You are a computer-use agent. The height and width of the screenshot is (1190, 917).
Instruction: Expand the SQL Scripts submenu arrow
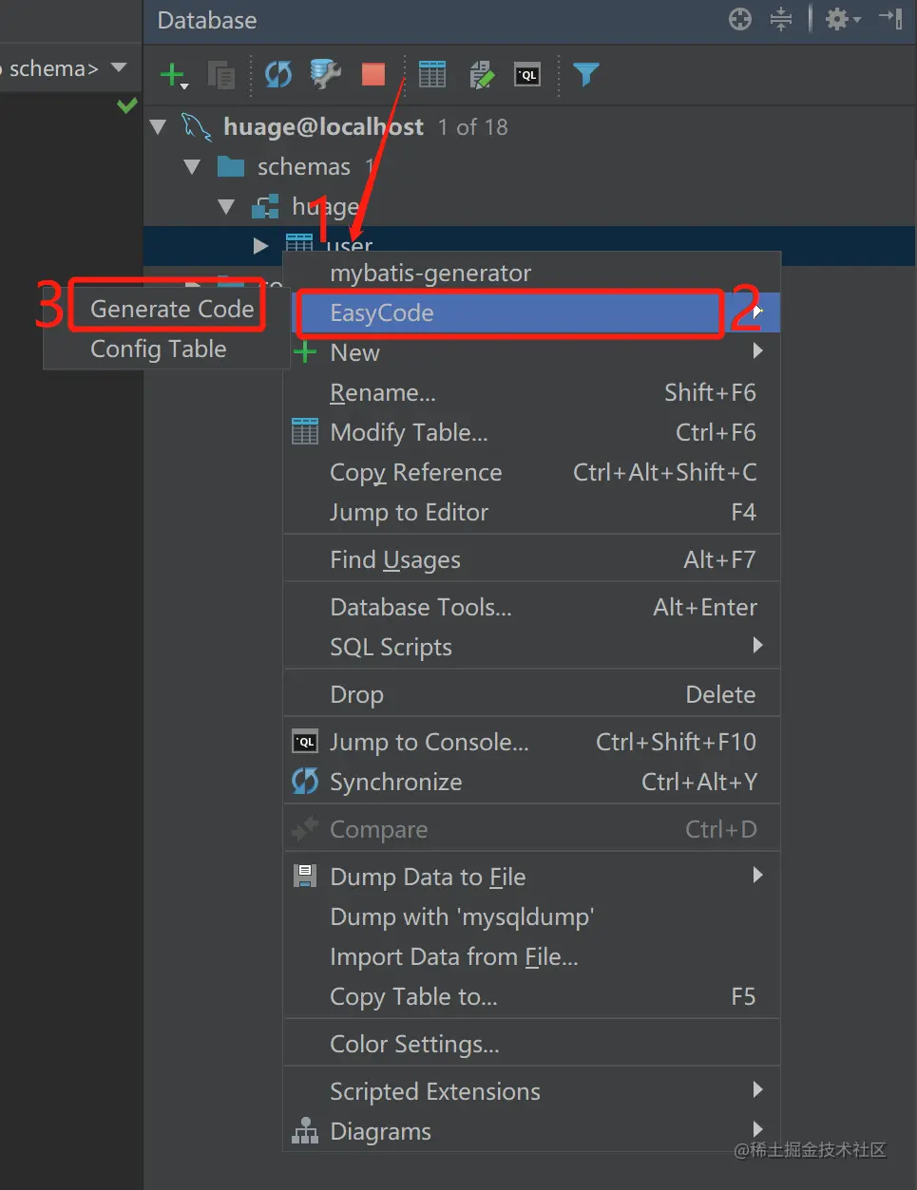point(757,646)
